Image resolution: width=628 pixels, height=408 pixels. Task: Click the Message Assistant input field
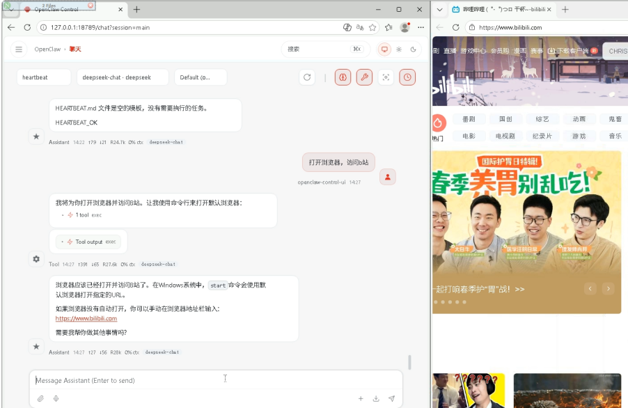click(209, 380)
